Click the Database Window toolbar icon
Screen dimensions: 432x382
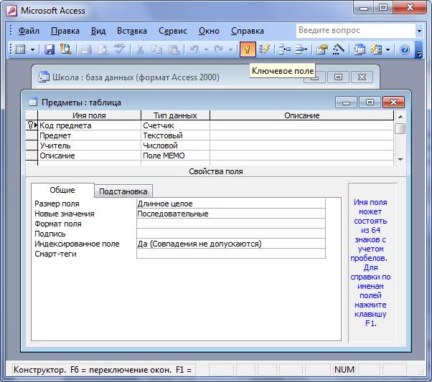[x=360, y=49]
